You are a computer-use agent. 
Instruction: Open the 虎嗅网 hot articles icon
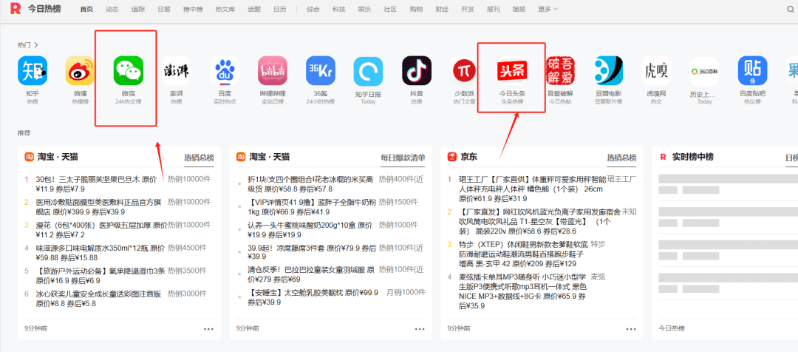[x=657, y=70]
